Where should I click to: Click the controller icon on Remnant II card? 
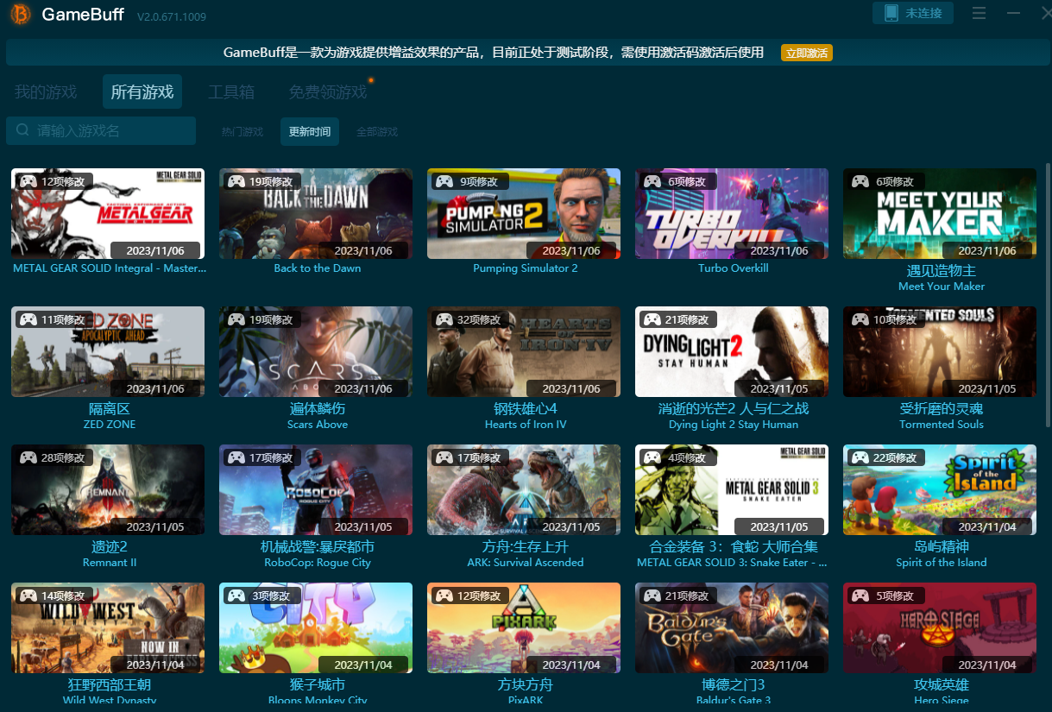(28, 457)
